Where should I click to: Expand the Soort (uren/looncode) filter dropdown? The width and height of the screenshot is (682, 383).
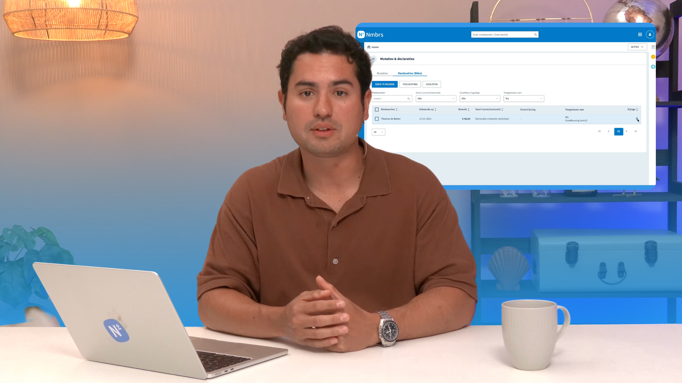tap(436, 98)
